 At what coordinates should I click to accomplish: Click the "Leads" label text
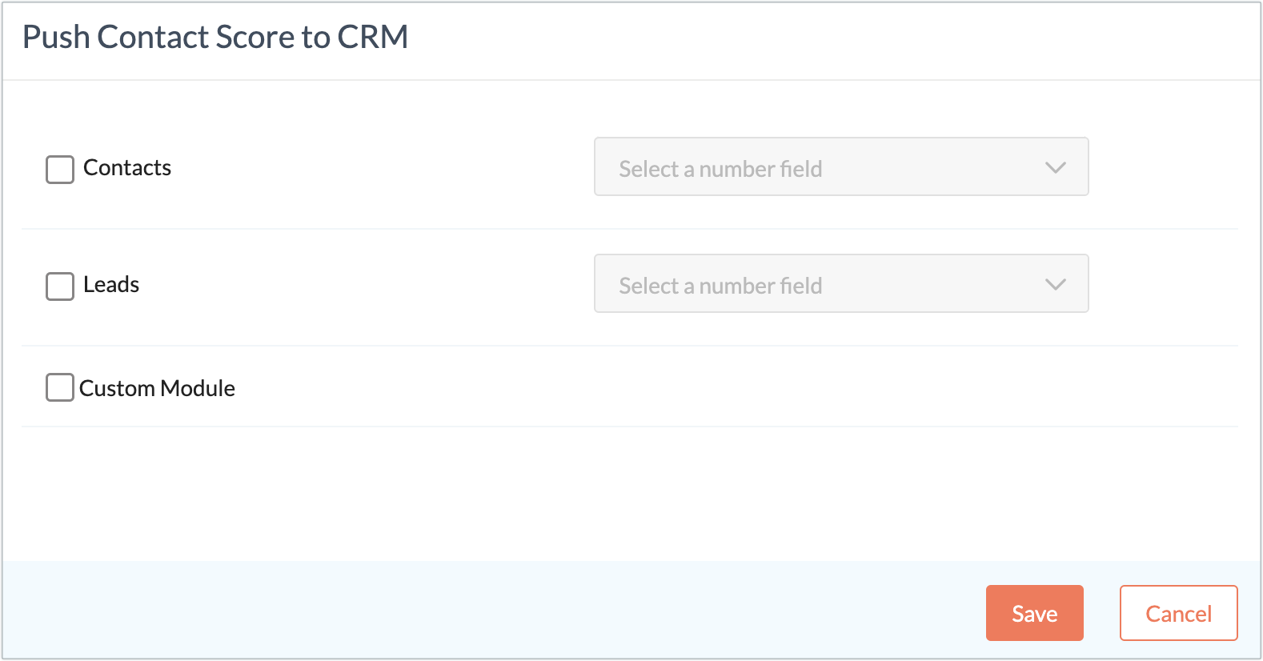111,285
